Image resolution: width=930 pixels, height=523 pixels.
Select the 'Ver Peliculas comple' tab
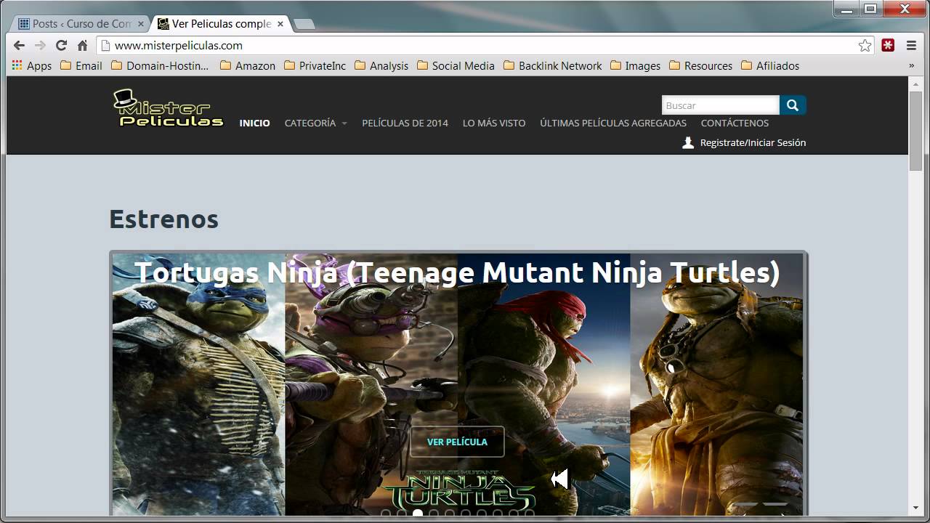(219, 24)
